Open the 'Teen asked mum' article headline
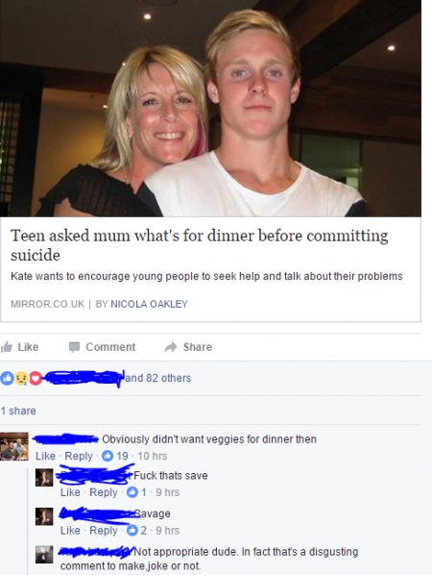 click(199, 245)
